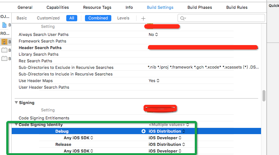
Task: Show Basic build settings filter
Action: click(22, 18)
